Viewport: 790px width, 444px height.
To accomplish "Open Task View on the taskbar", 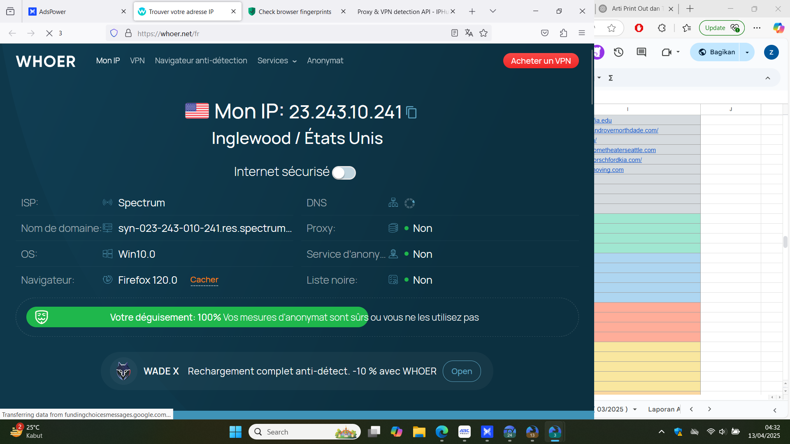I will point(374,432).
